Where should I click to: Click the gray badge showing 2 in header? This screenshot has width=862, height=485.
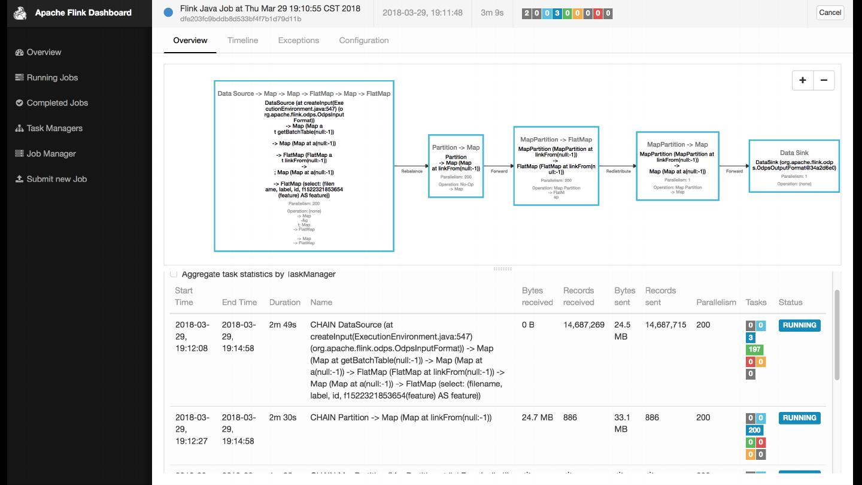tap(527, 13)
